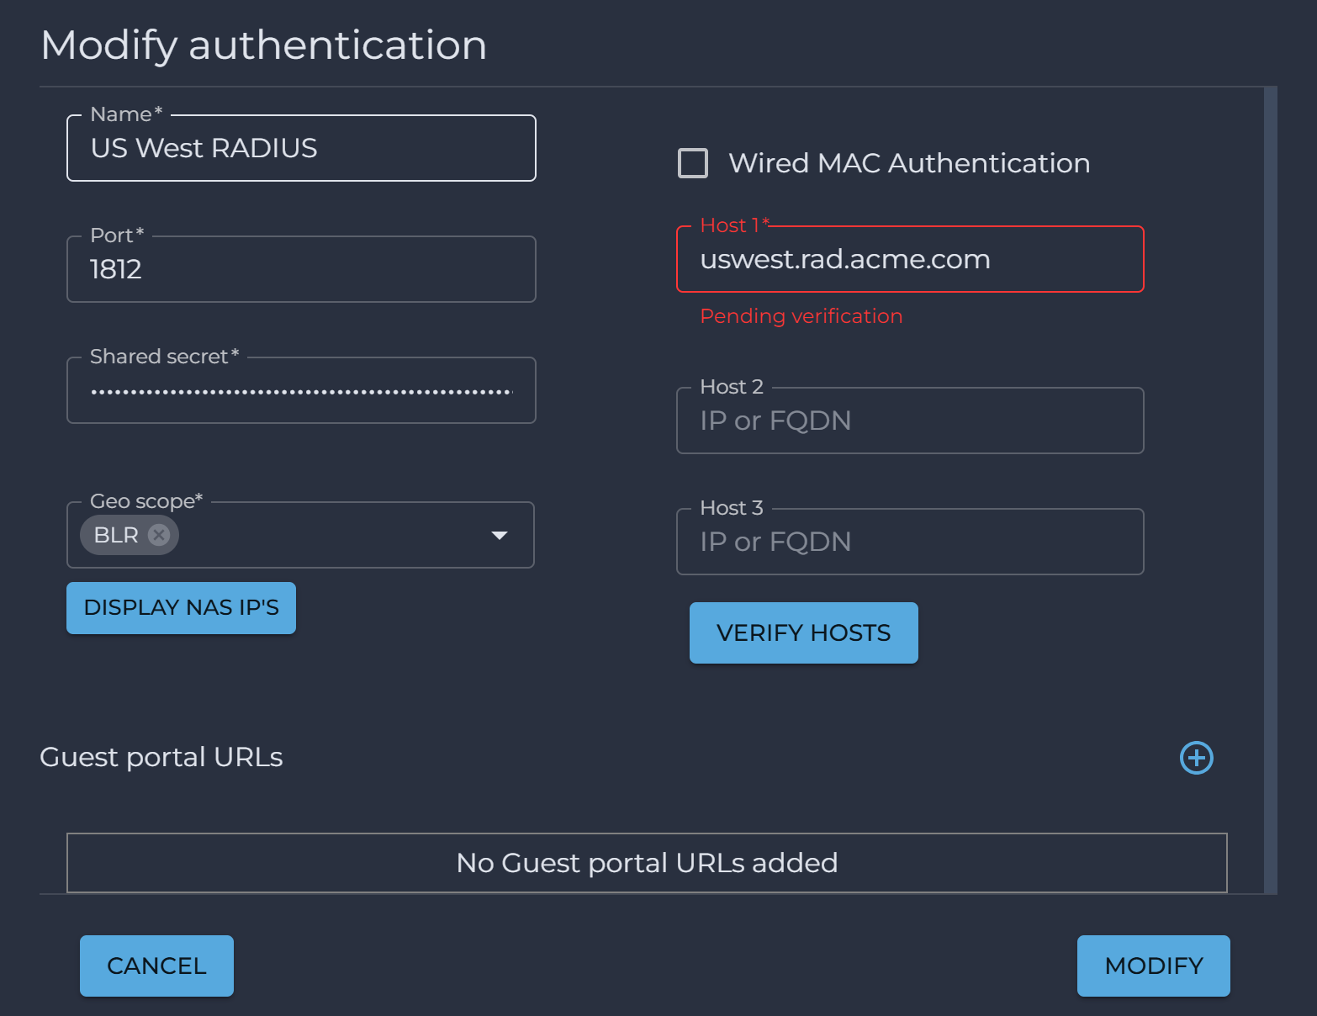
Task: Focus the Port input field
Action: pyautogui.click(x=301, y=270)
